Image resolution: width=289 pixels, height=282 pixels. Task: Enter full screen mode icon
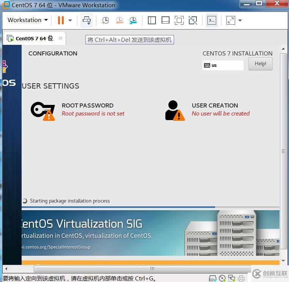179,21
